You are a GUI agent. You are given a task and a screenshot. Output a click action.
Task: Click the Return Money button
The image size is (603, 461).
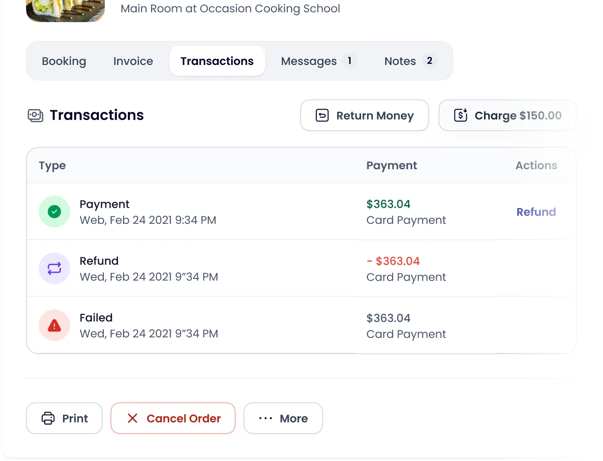(x=364, y=116)
